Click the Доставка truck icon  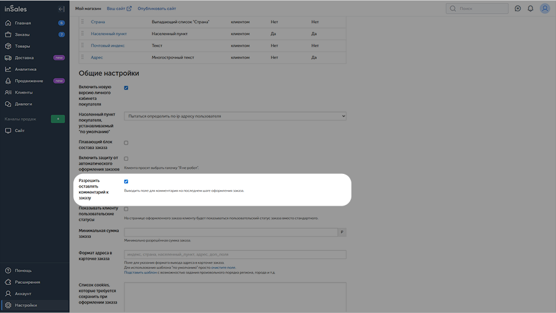(x=8, y=58)
